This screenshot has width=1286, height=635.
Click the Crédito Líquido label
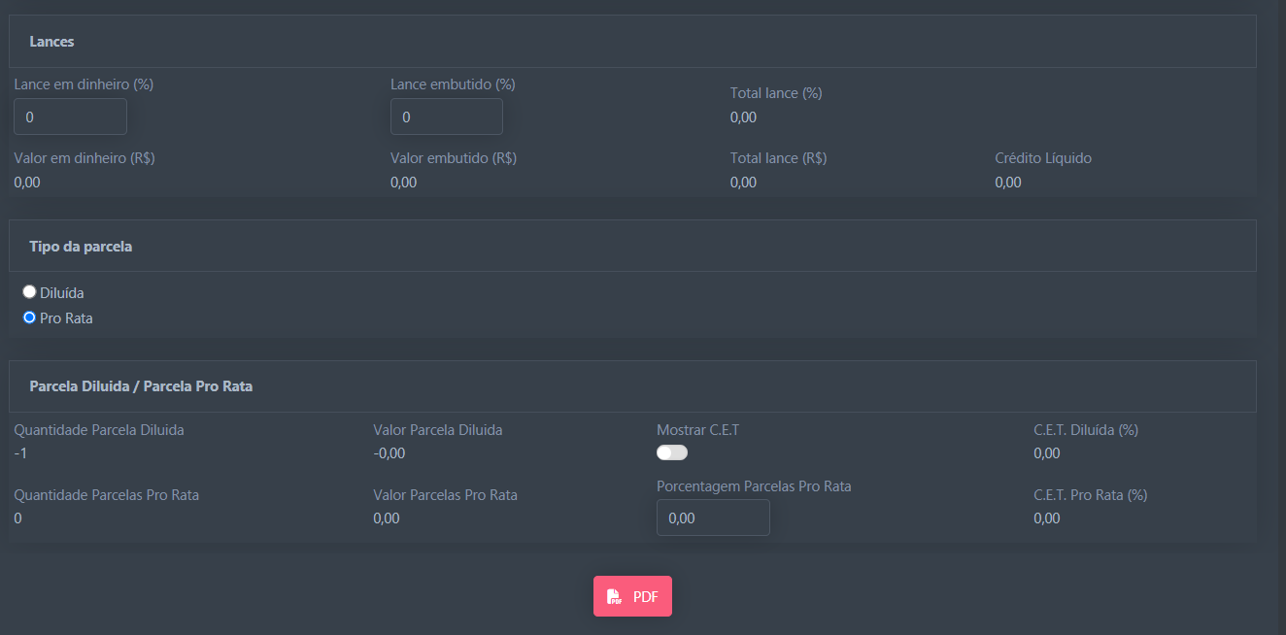coord(1042,157)
